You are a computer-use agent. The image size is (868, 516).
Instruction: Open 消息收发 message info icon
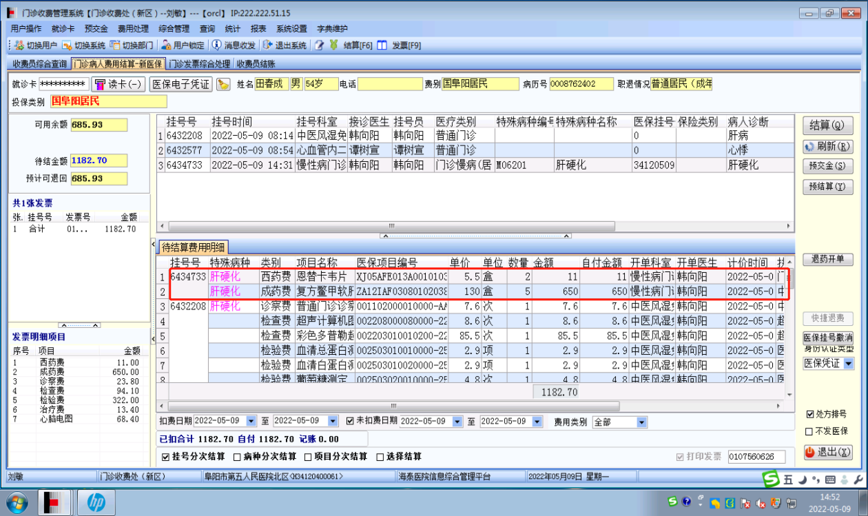point(217,45)
